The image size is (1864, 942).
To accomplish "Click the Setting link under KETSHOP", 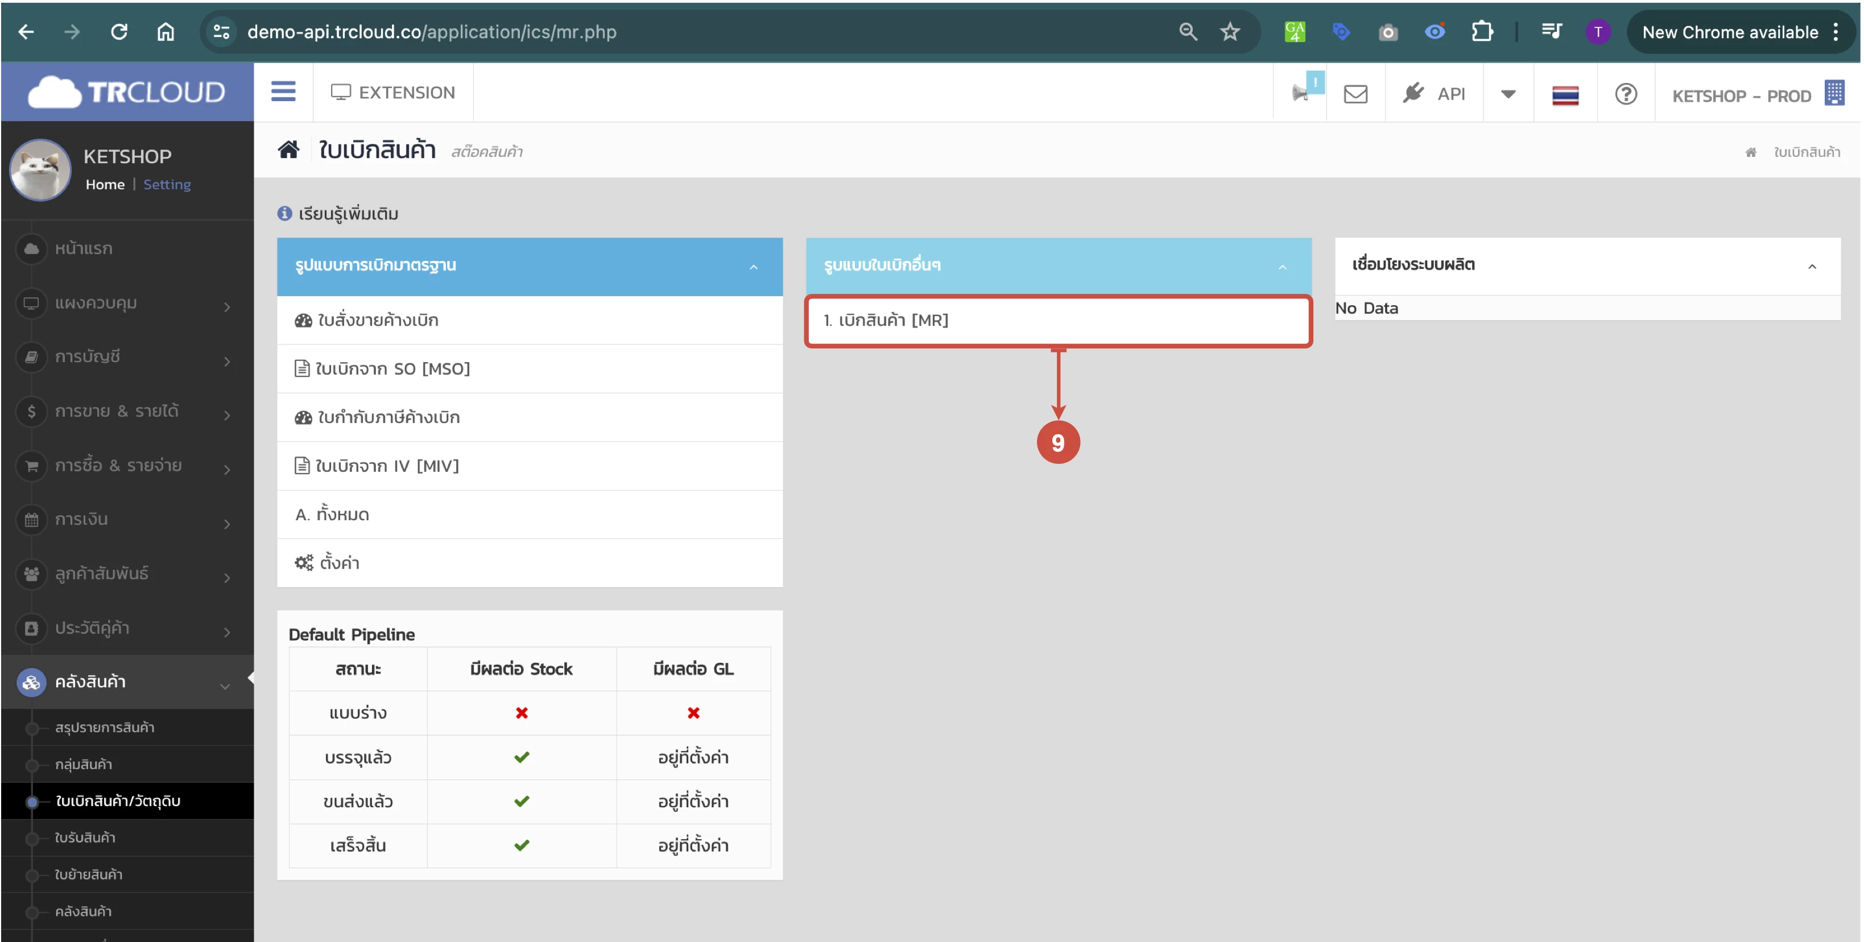I will (x=167, y=184).
